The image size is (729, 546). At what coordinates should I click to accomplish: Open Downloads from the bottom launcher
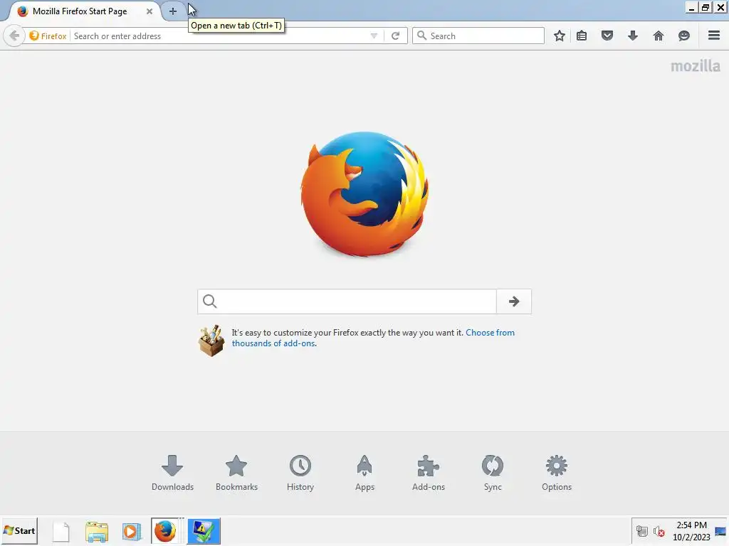[172, 473]
